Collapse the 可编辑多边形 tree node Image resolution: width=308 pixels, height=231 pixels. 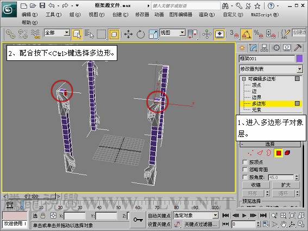tap(244, 79)
